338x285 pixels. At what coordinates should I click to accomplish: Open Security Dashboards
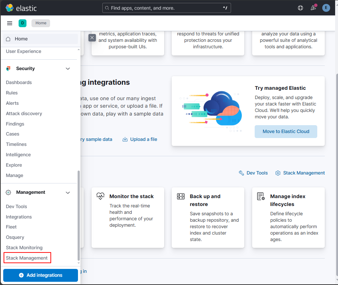pyautogui.click(x=19, y=82)
